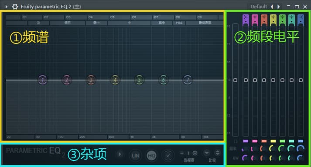The image size is (311, 167).
Task: Select the horizontal dash monitor option
Action: click(182, 153)
